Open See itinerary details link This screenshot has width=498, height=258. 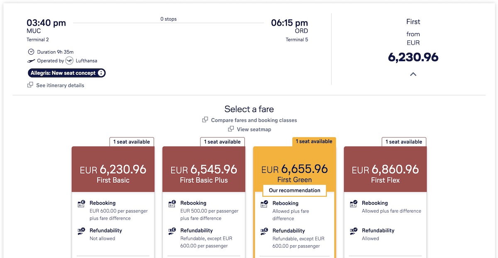60,86
